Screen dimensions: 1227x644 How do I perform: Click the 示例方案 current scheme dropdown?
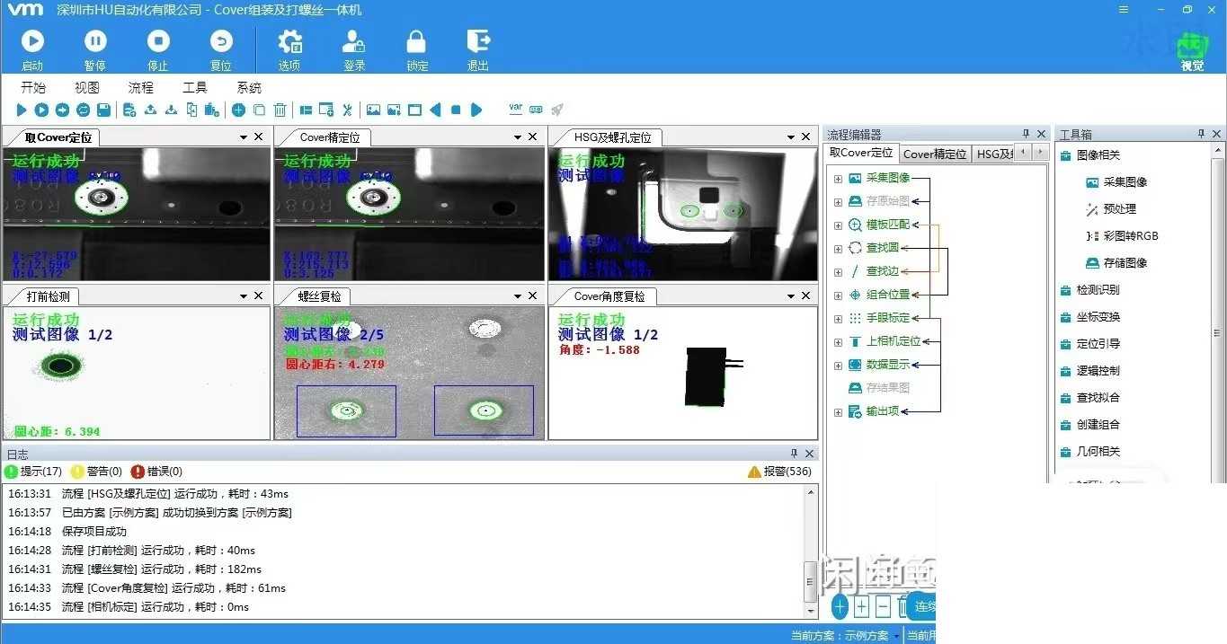pyautogui.click(x=872, y=636)
